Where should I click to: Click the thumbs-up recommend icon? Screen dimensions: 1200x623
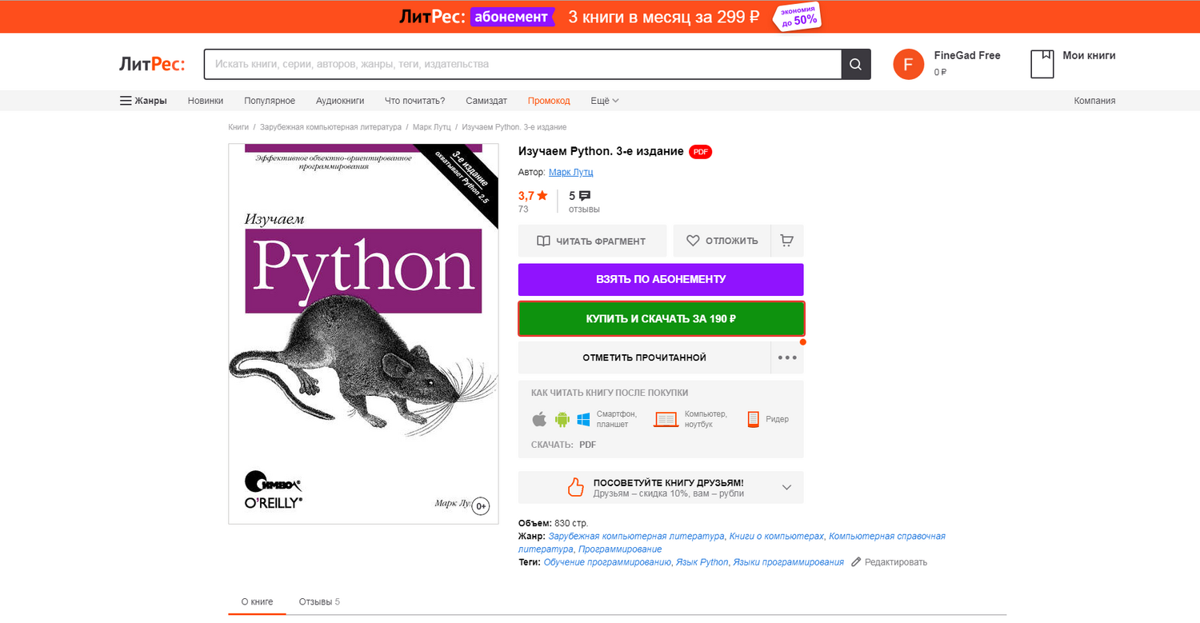pyautogui.click(x=575, y=487)
